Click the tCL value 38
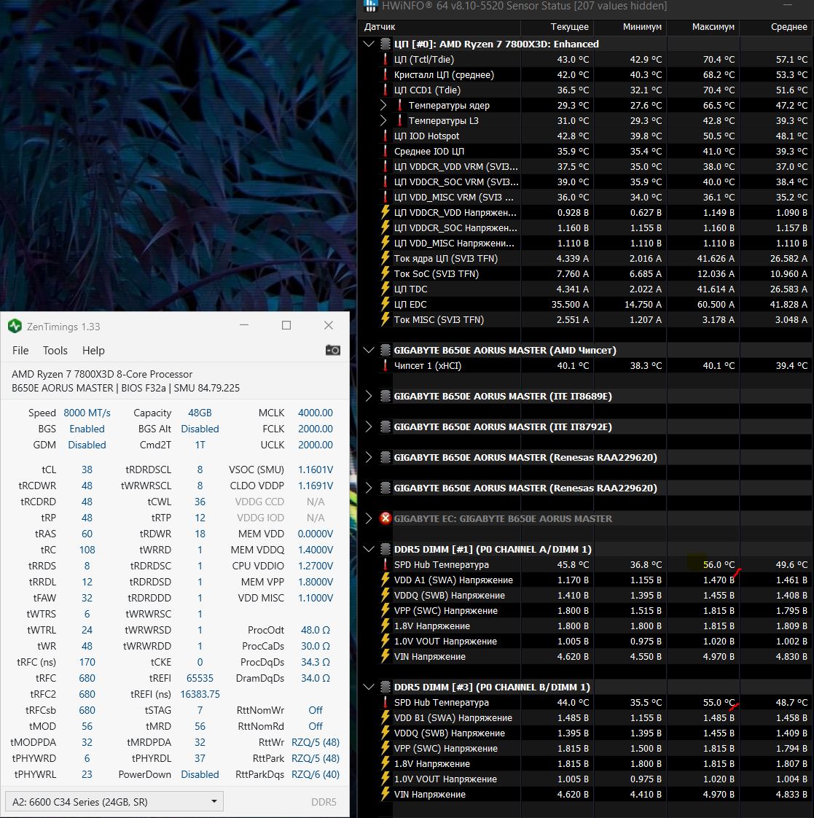The image size is (814, 818). coord(87,470)
